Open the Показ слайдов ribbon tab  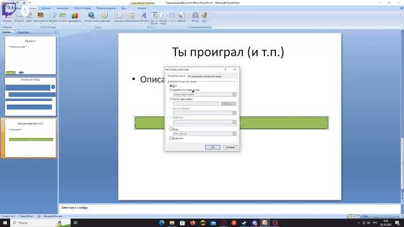click(x=83, y=8)
